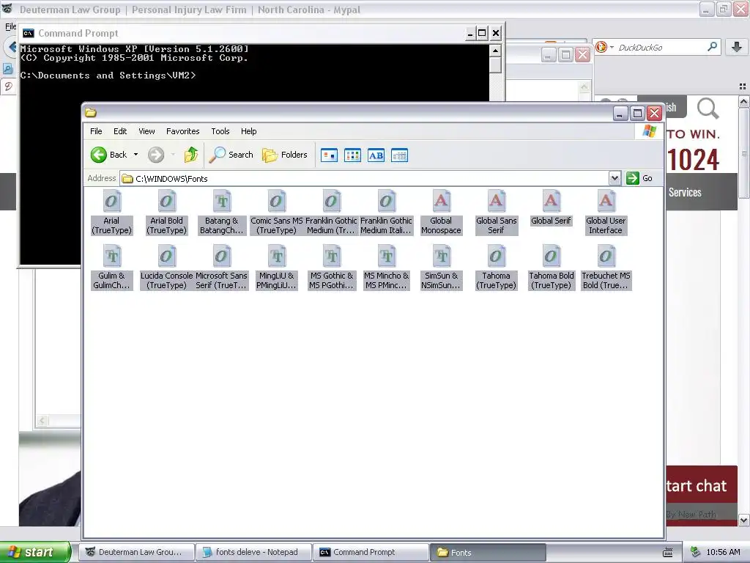Select the Global User Interface font icon
750x563 pixels.
click(606, 213)
